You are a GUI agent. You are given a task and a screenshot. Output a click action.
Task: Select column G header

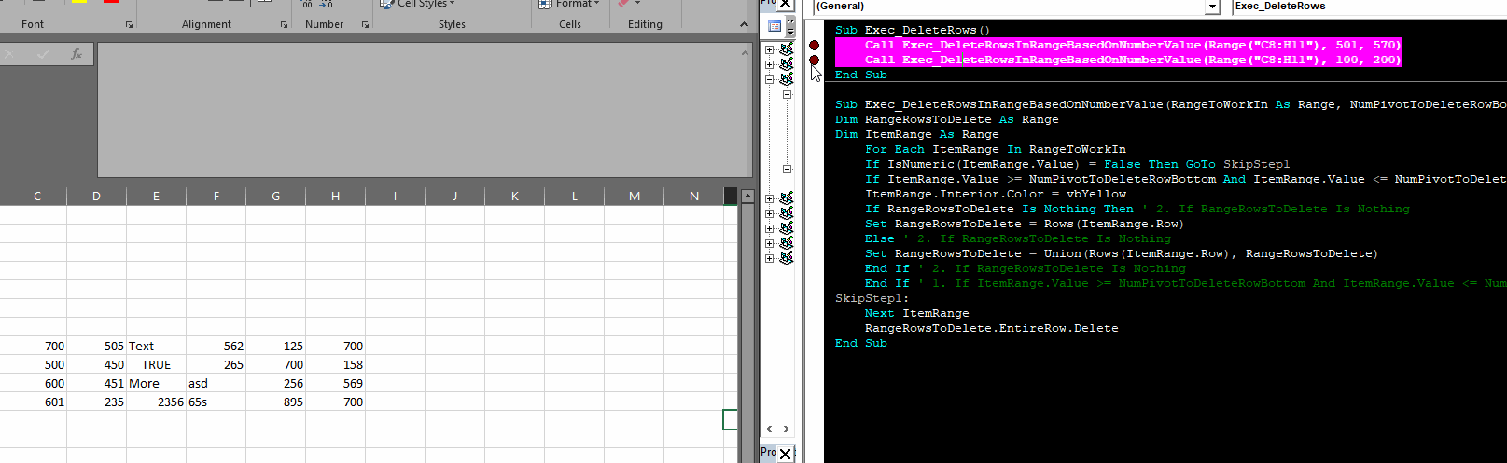click(276, 196)
